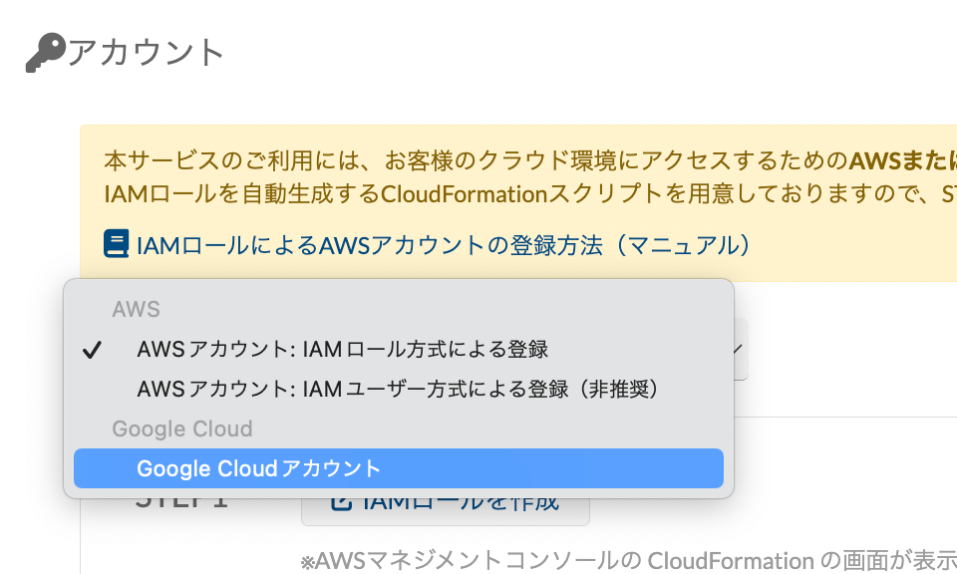Viewport: 957px width, 574px height.
Task: Click the dropdown chevron behind the menu
Action: (738, 349)
